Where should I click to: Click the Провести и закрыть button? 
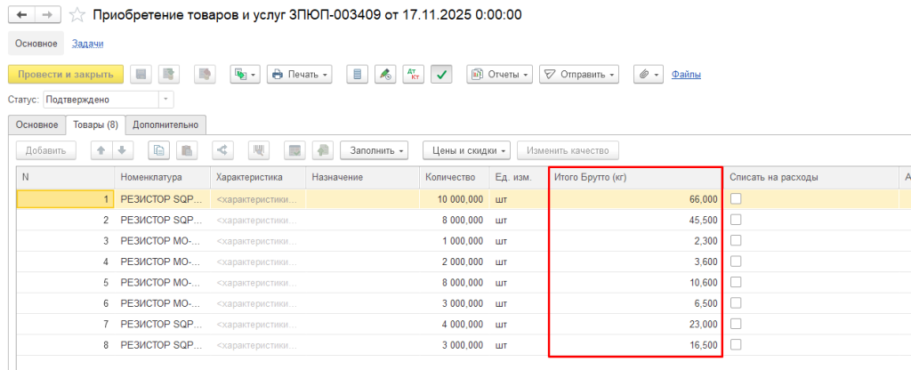[65, 75]
